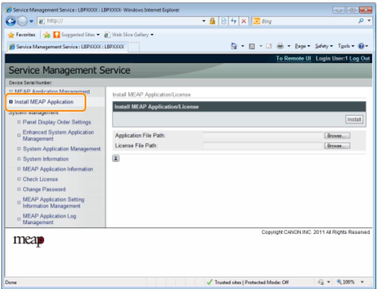The height and width of the screenshot is (289, 377).
Task: Browse for the Application File Path
Action: 337,136
